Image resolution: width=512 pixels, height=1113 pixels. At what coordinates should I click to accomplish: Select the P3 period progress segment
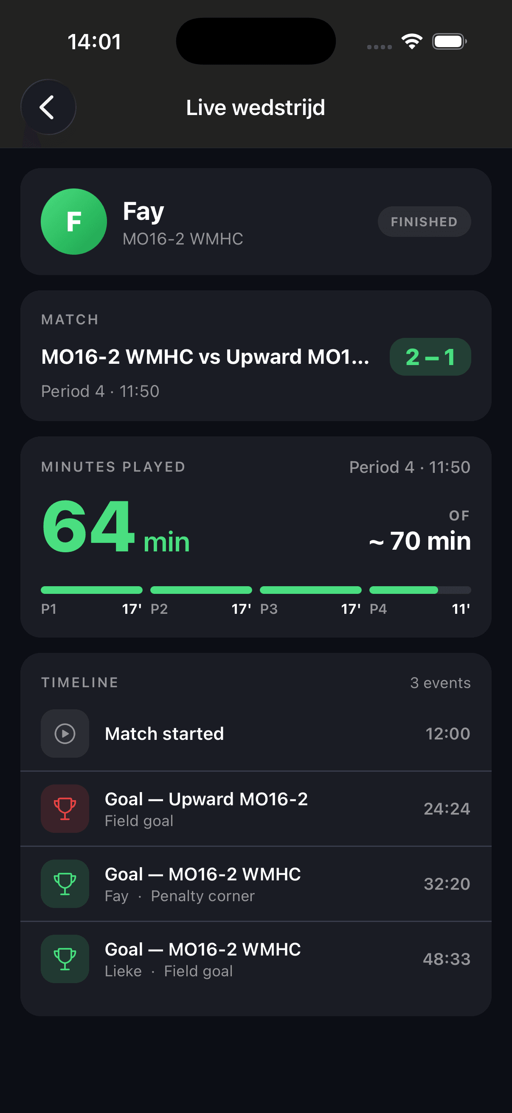[311, 590]
